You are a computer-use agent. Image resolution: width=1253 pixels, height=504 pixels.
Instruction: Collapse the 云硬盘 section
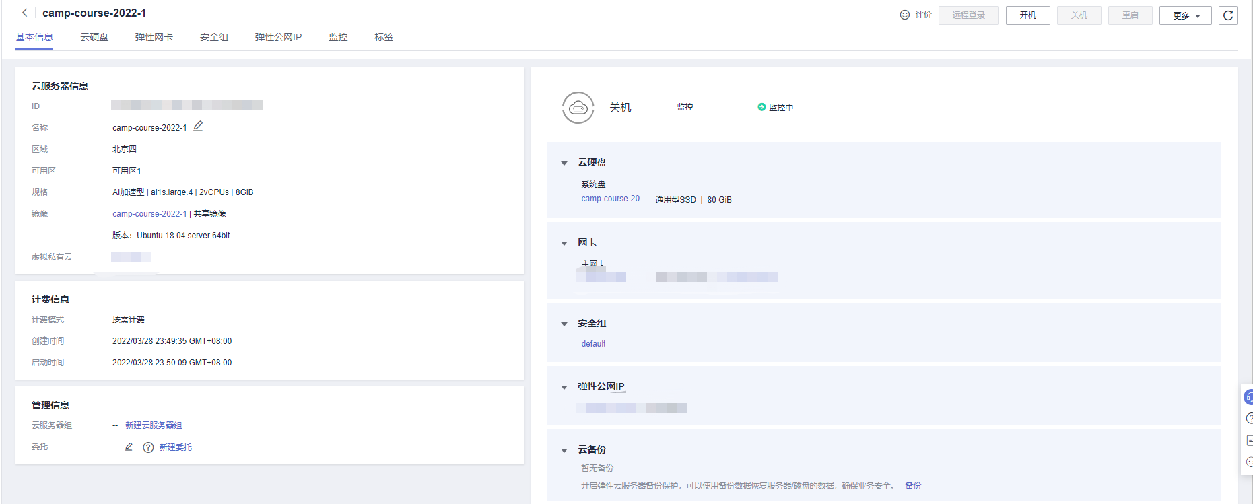(564, 163)
